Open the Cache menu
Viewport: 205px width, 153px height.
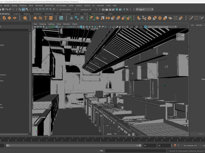108,6
